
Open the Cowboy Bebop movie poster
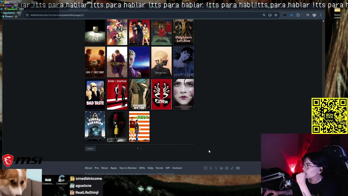point(139,32)
